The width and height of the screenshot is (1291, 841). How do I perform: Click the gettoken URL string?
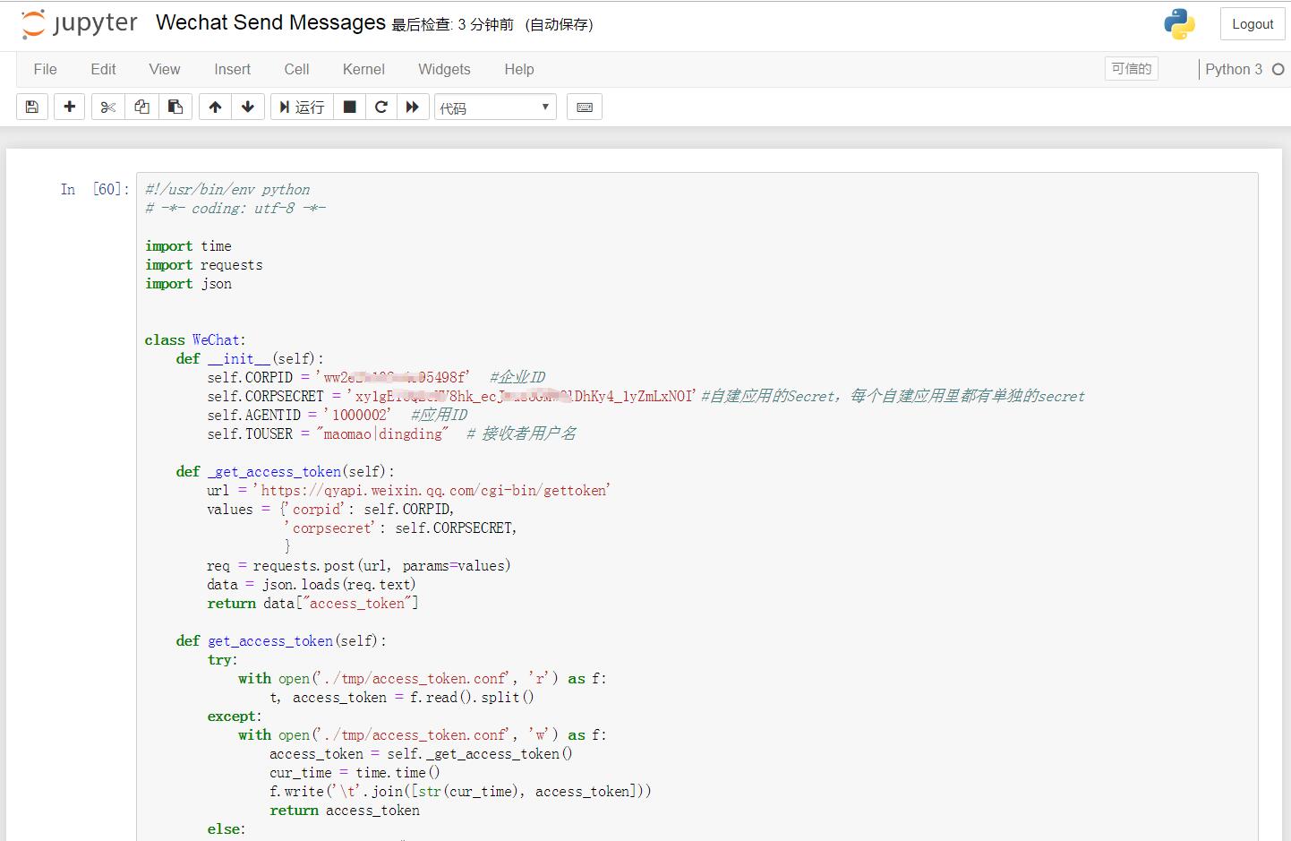432,490
